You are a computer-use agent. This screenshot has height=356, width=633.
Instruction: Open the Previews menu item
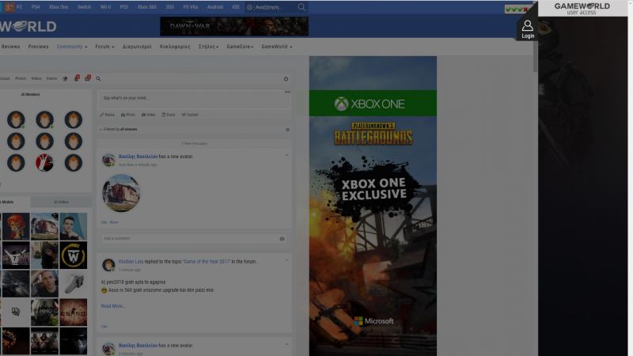tap(38, 47)
